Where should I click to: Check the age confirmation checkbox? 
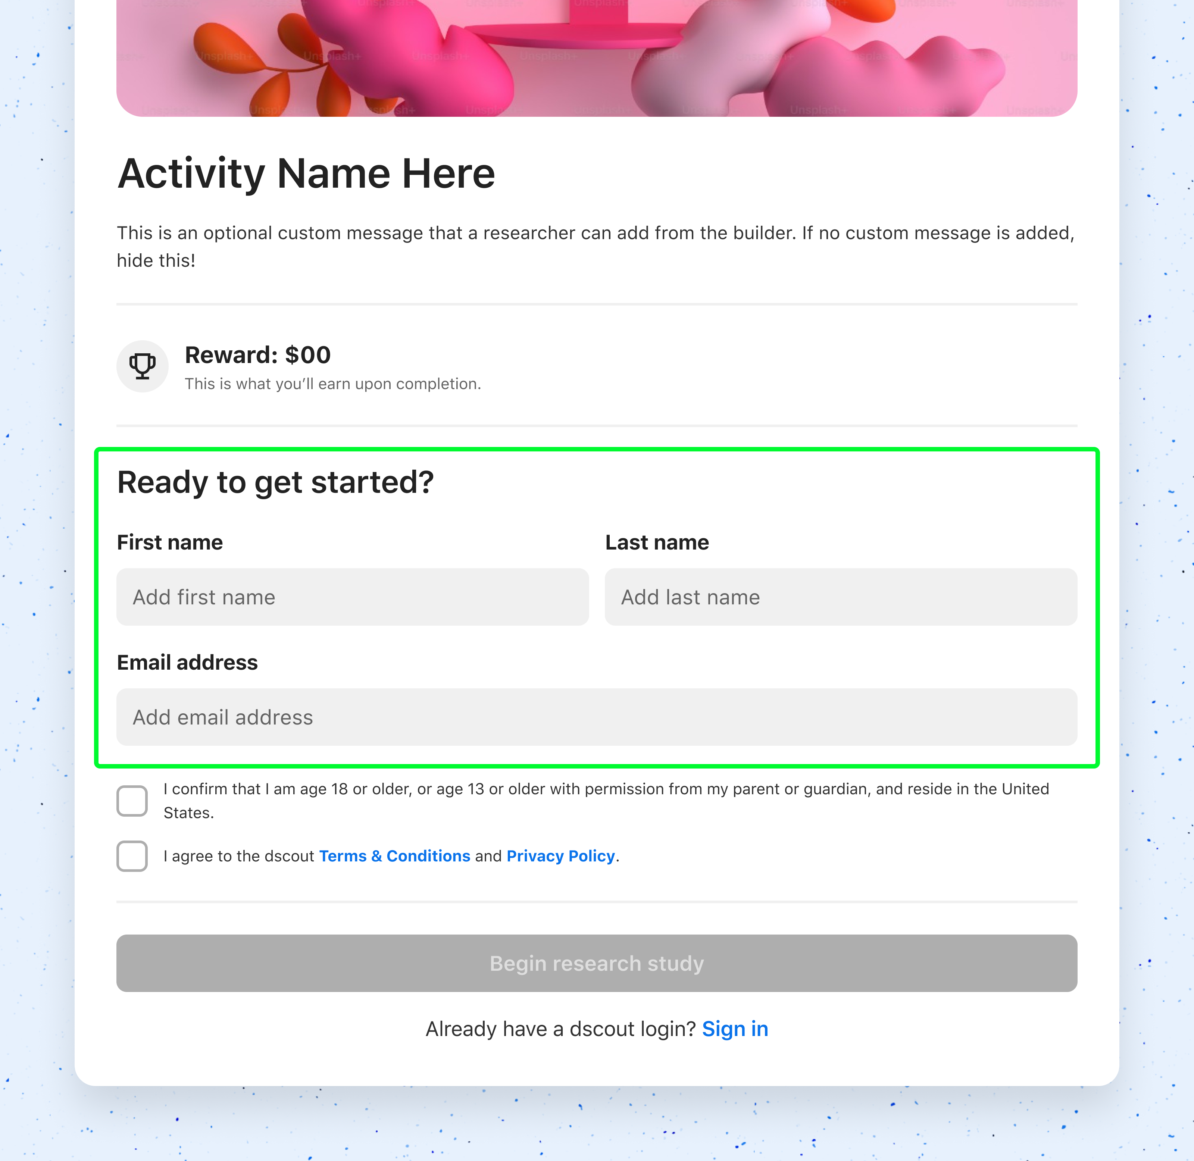click(x=132, y=801)
